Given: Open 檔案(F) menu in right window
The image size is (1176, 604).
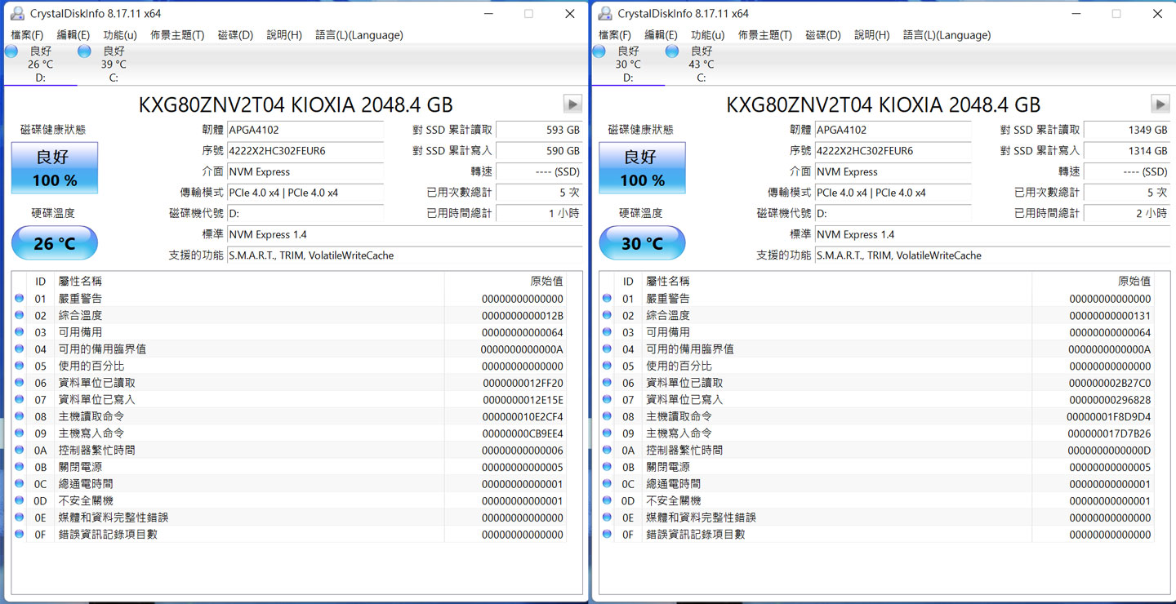Looking at the screenshot, I should (x=615, y=35).
